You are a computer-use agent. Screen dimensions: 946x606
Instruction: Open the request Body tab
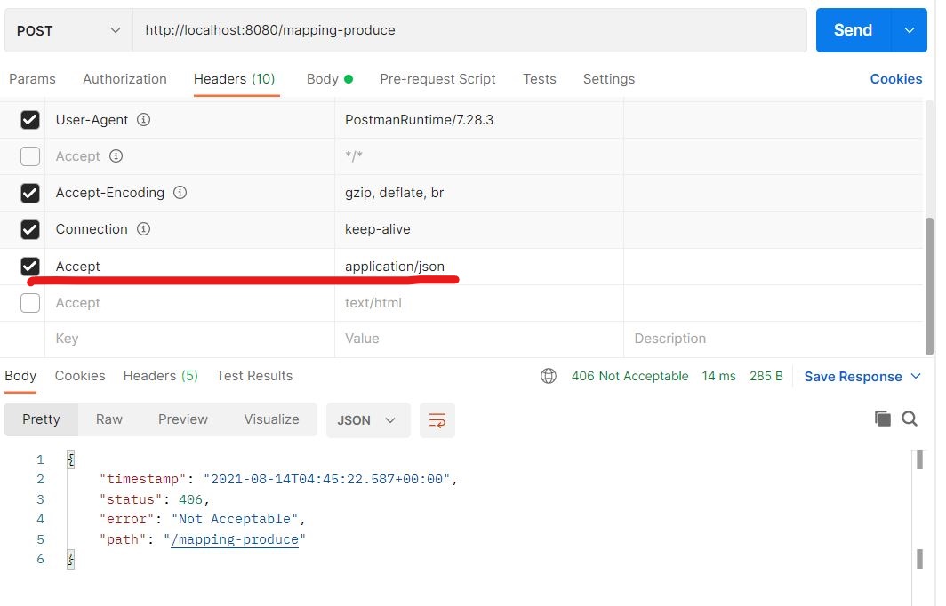(329, 79)
